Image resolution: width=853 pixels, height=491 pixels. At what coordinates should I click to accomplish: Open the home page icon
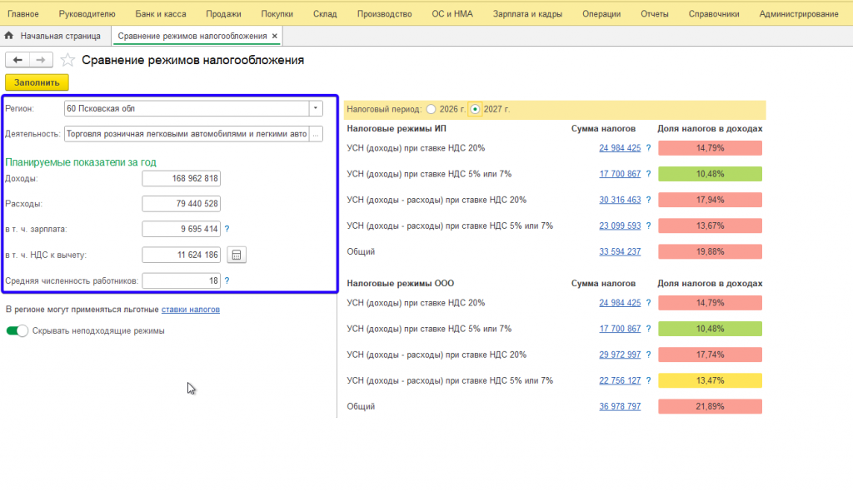click(8, 36)
